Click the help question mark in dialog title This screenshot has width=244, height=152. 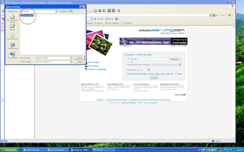(81, 7)
